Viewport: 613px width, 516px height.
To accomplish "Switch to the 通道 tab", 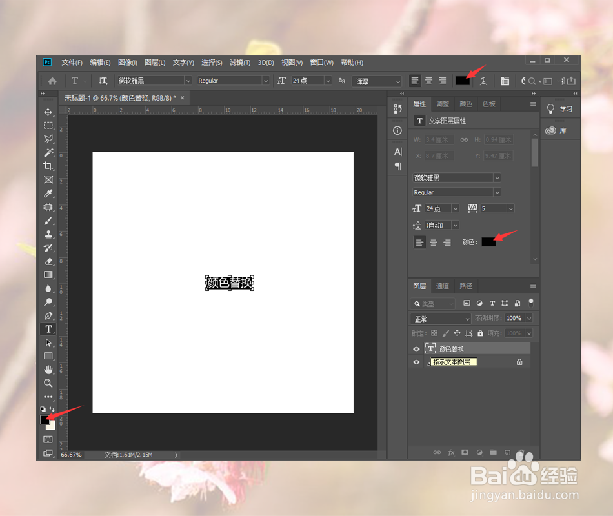I will point(443,286).
